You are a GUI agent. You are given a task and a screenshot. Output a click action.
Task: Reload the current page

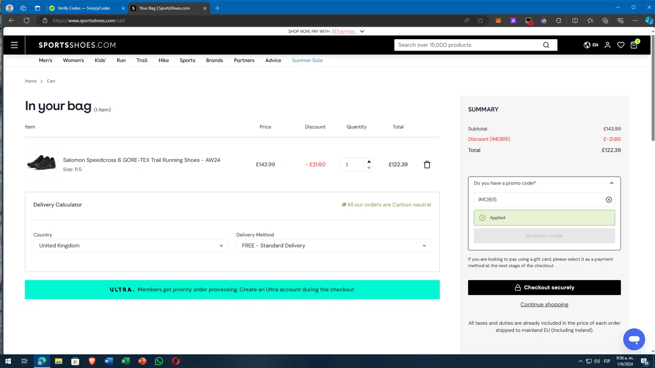click(27, 20)
